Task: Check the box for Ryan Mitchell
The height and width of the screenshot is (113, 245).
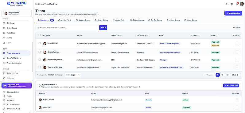Action: click(40, 43)
